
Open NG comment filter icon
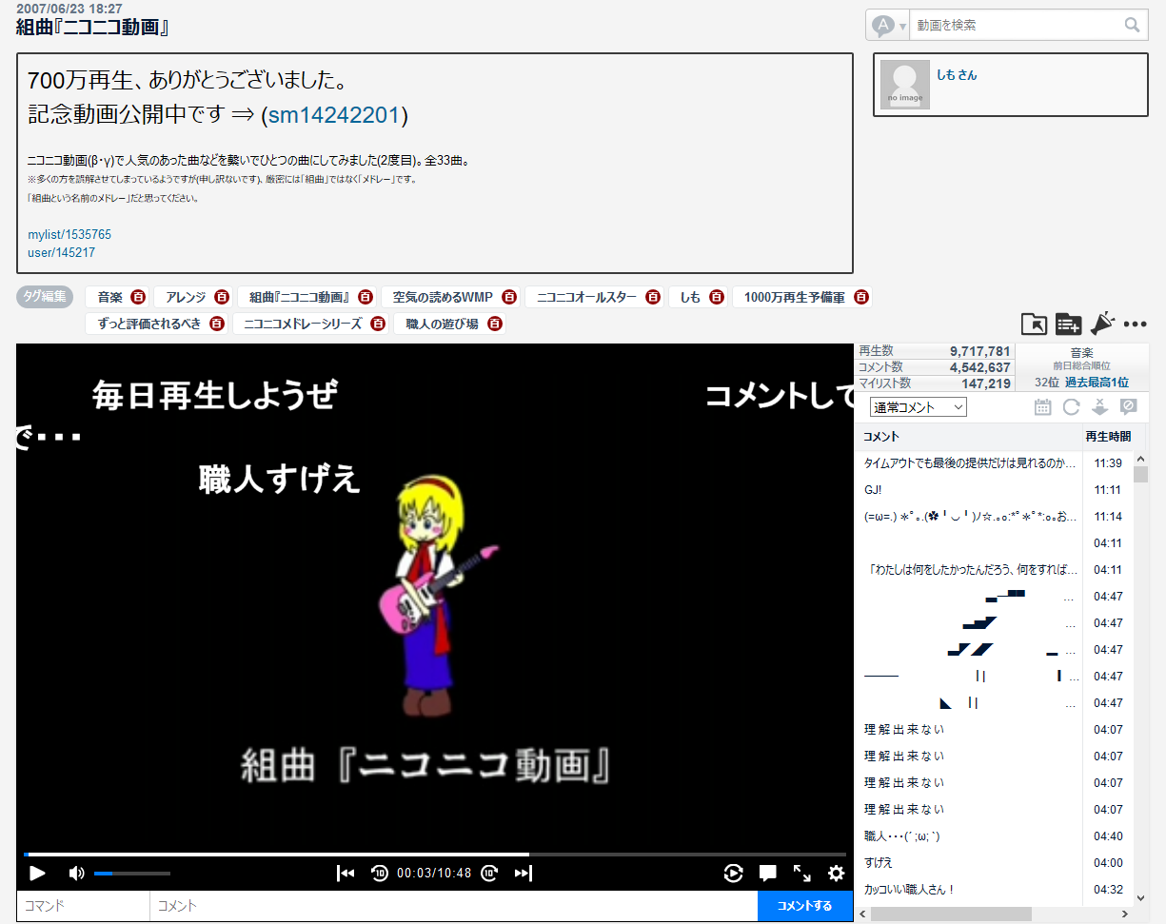(1129, 407)
